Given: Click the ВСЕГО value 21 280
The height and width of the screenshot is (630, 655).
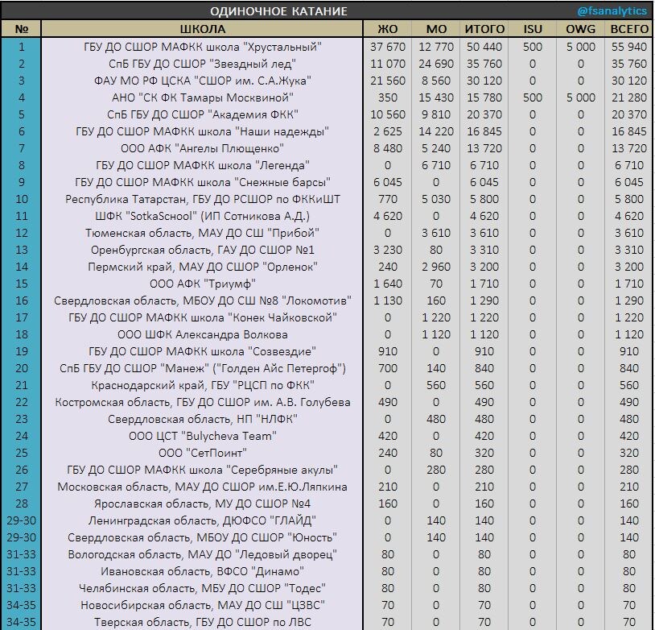Looking at the screenshot, I should 629,97.
